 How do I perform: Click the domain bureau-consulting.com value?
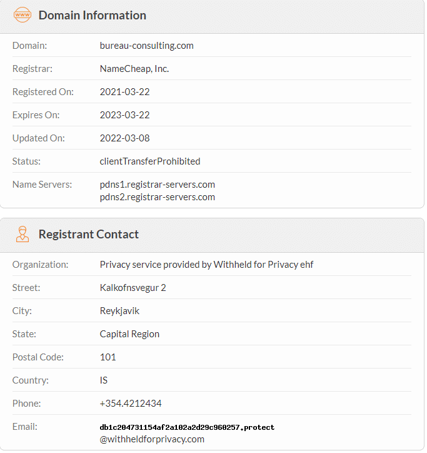(x=147, y=46)
